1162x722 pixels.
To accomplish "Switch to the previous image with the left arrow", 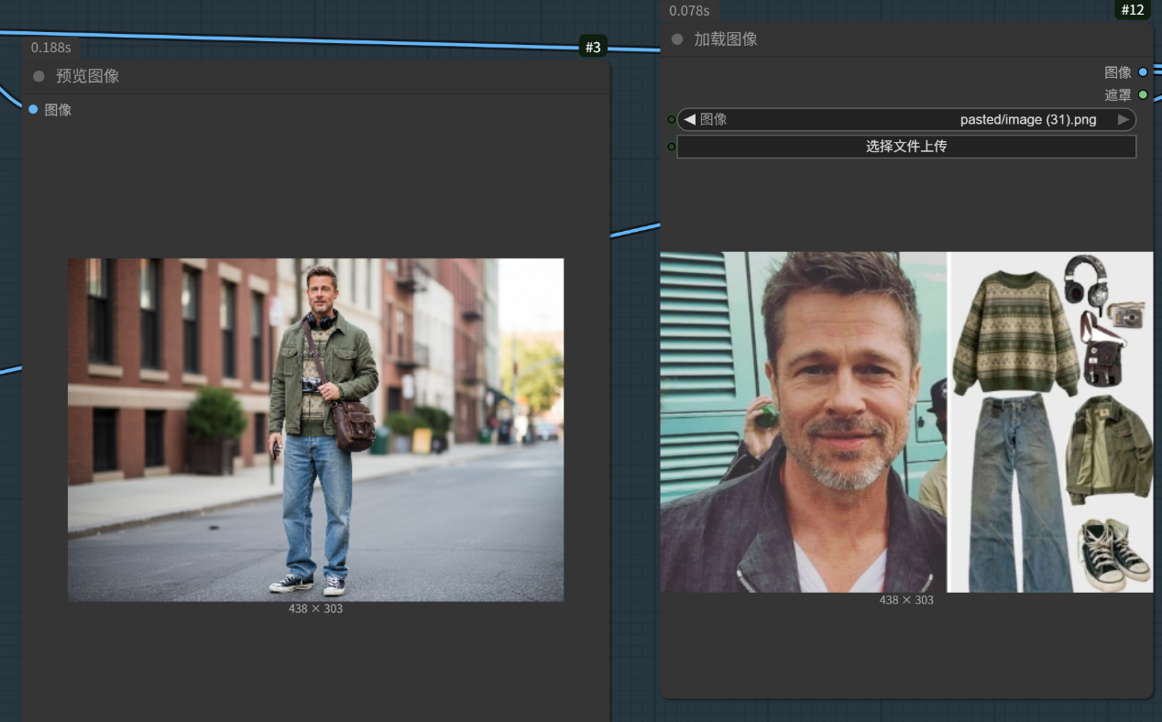I will pyautogui.click(x=689, y=119).
